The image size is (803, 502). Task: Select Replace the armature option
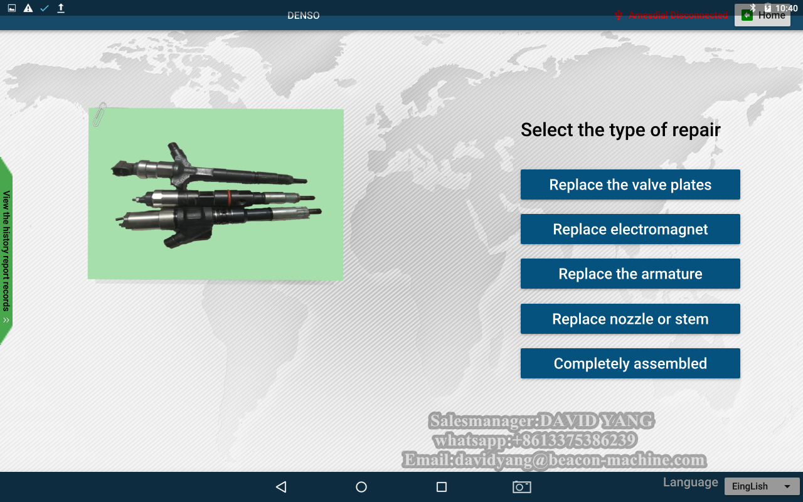point(630,274)
